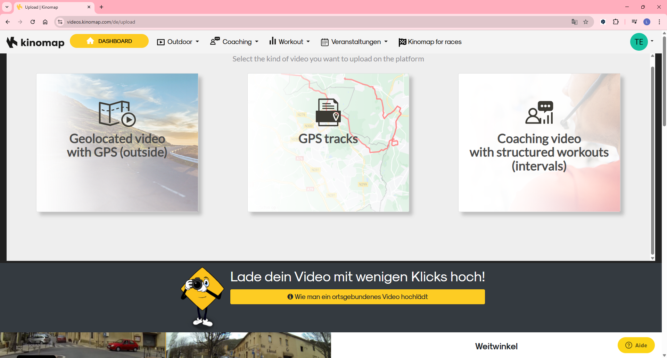667x358 pixels.
Task: Open the Veranstaltungen menu
Action: (x=354, y=42)
